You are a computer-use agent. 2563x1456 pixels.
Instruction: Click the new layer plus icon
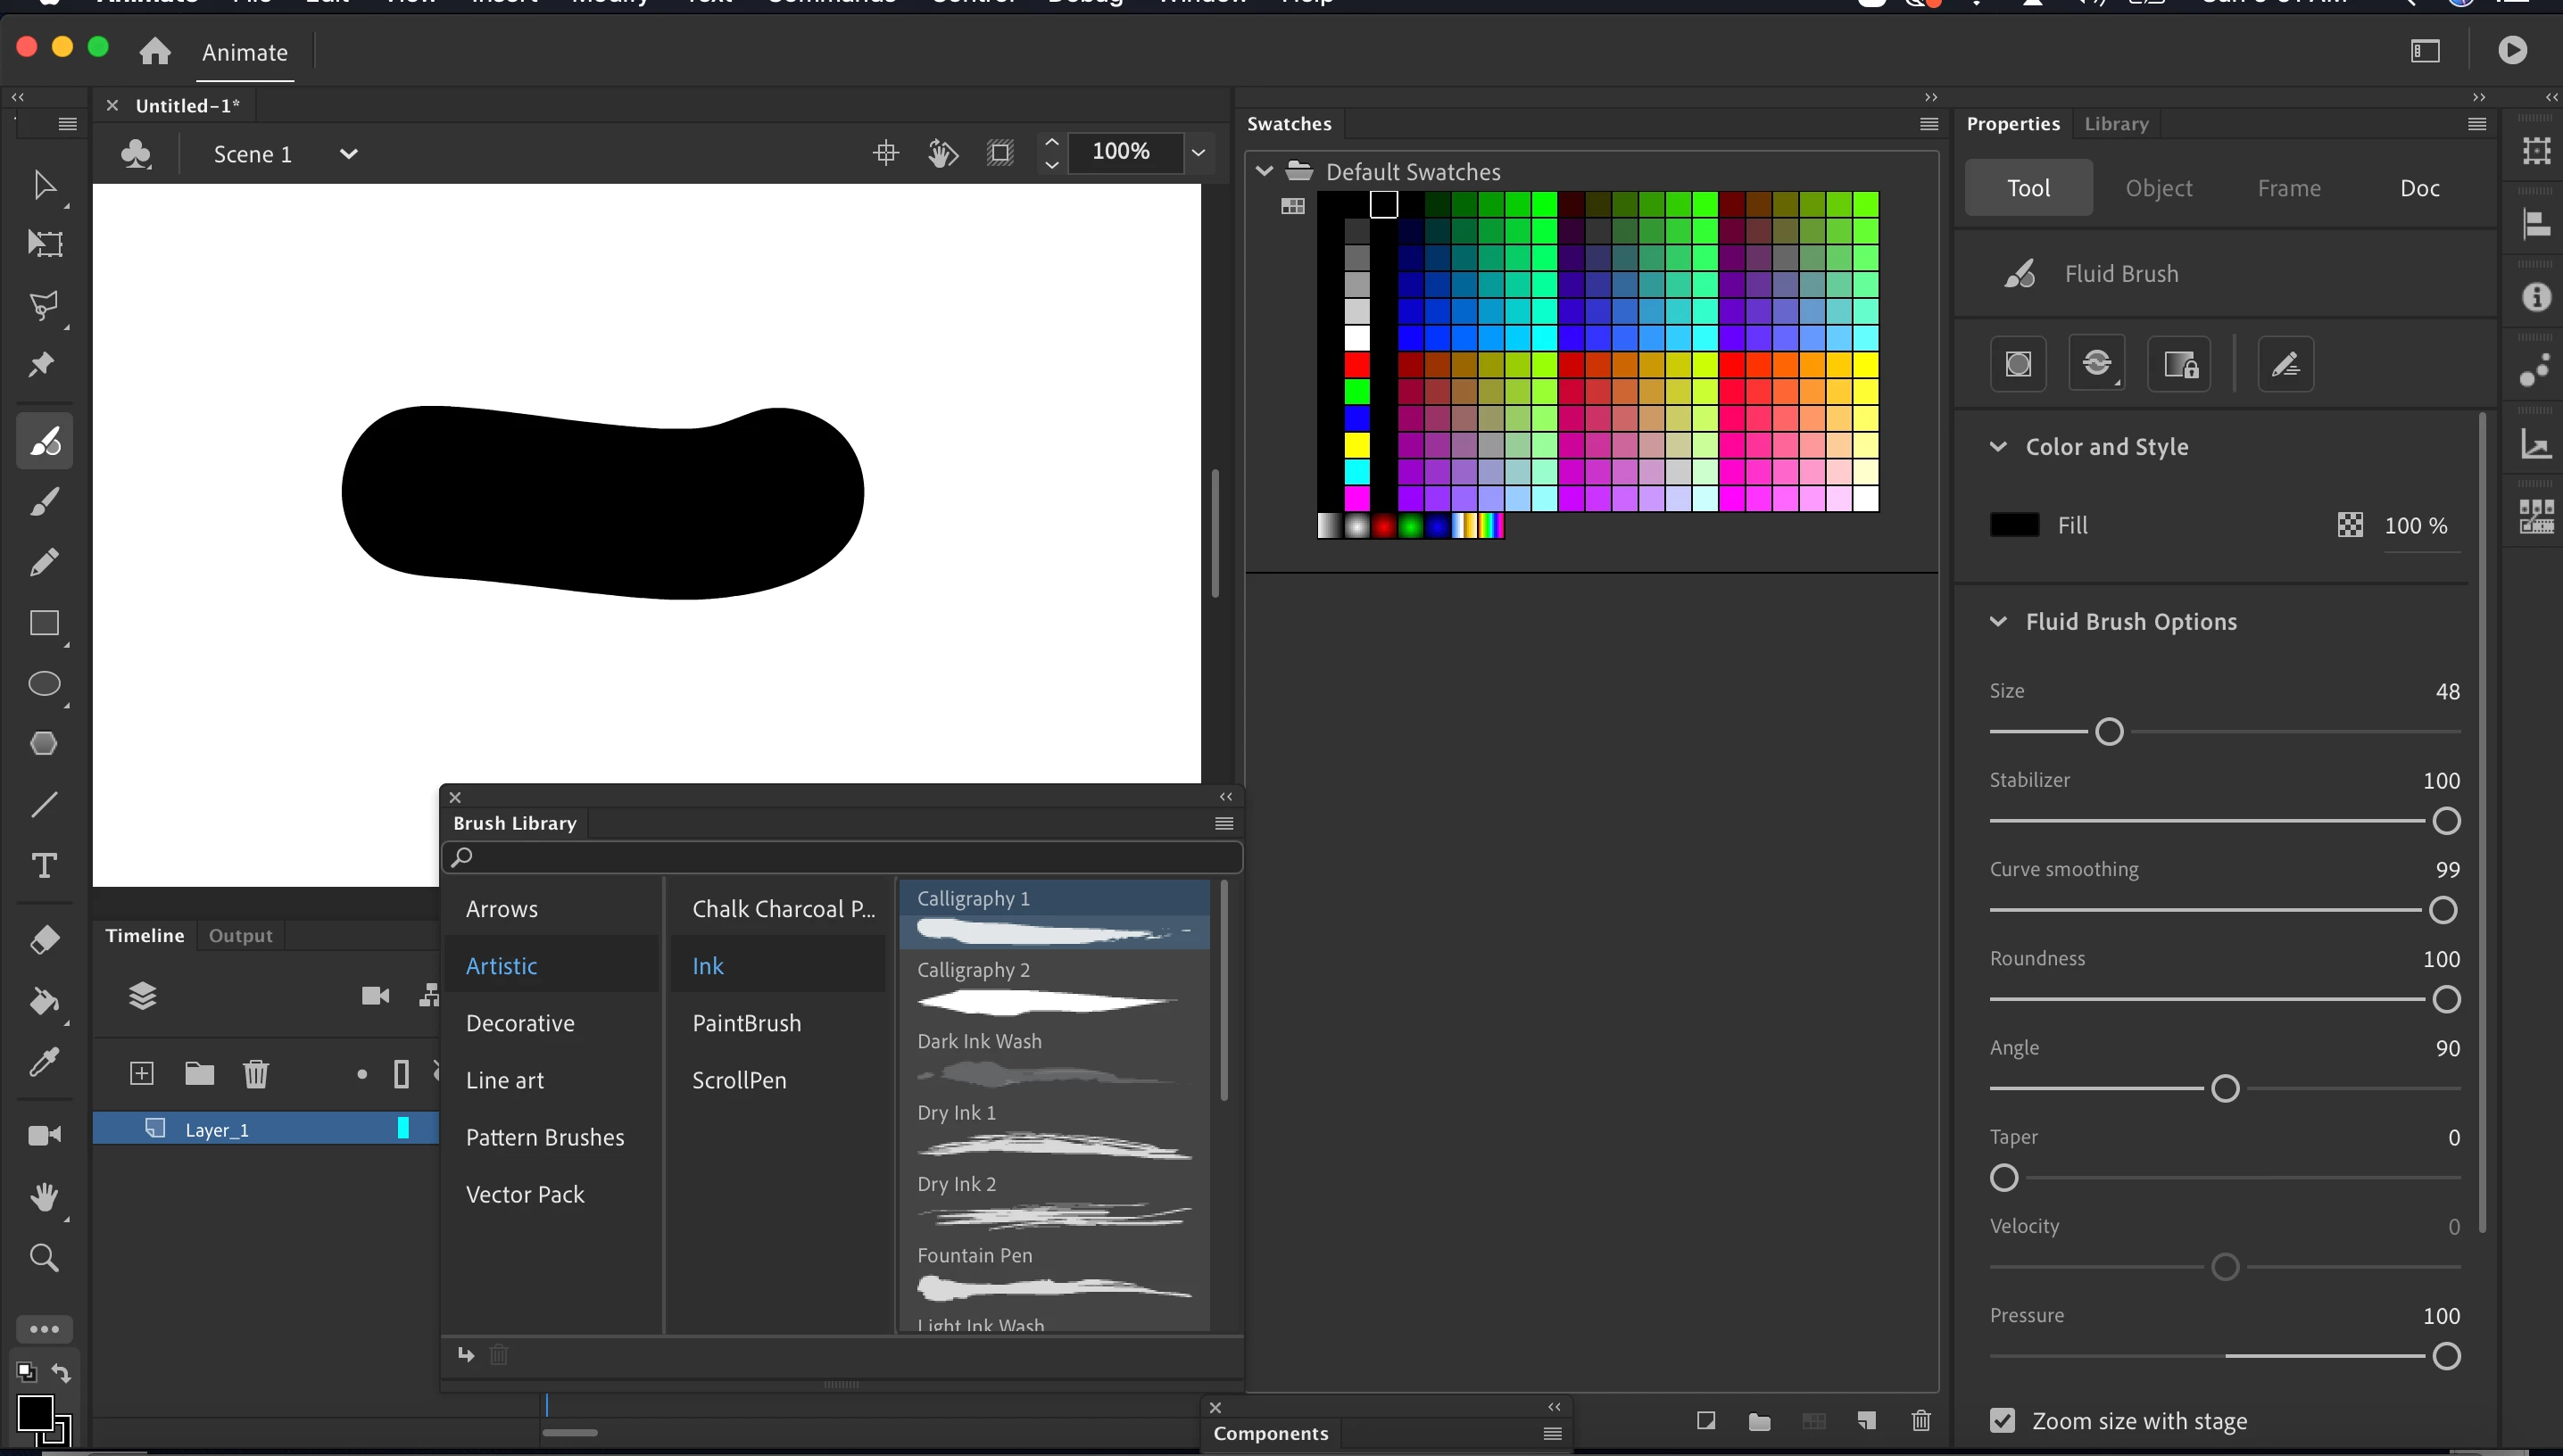point(142,1074)
